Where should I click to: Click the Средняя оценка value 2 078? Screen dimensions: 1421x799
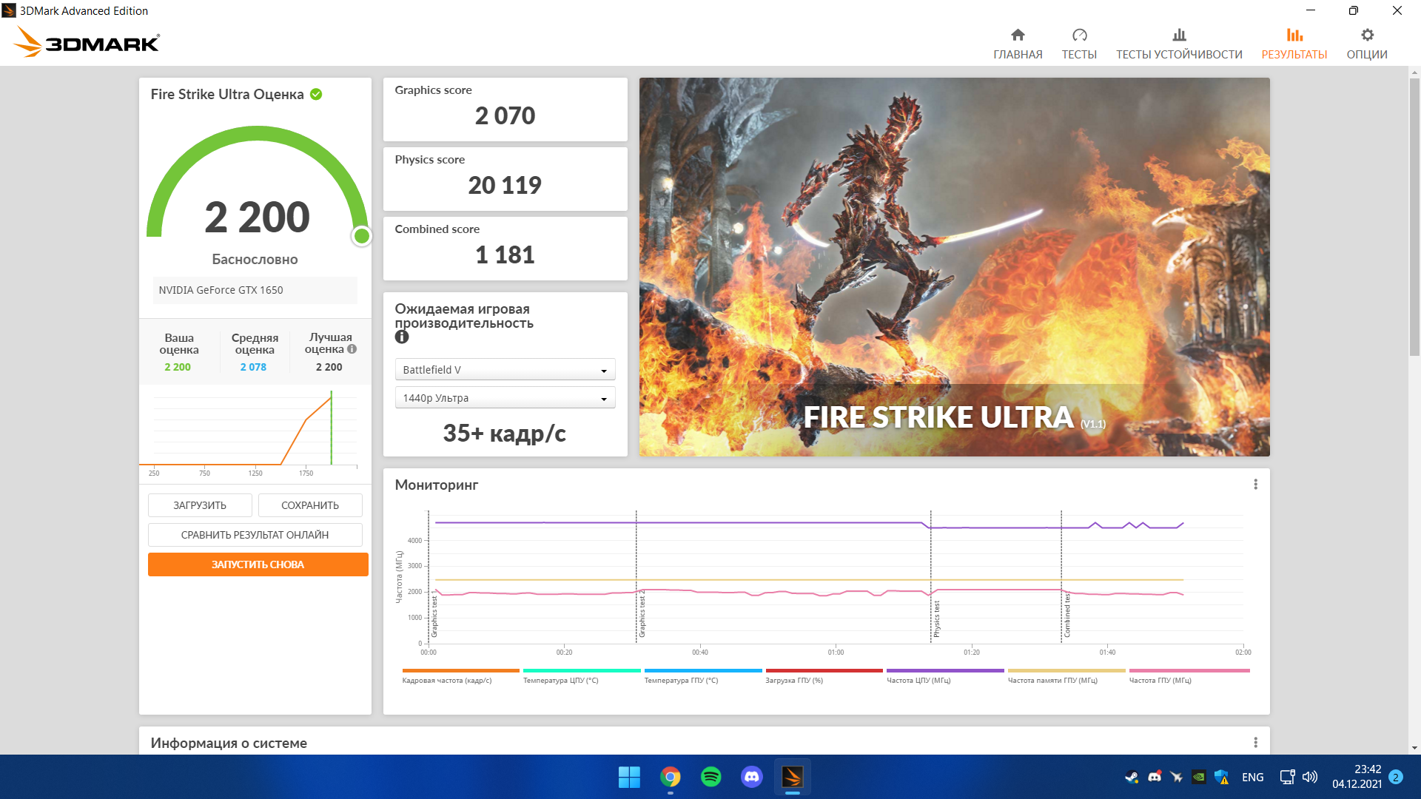(x=253, y=367)
